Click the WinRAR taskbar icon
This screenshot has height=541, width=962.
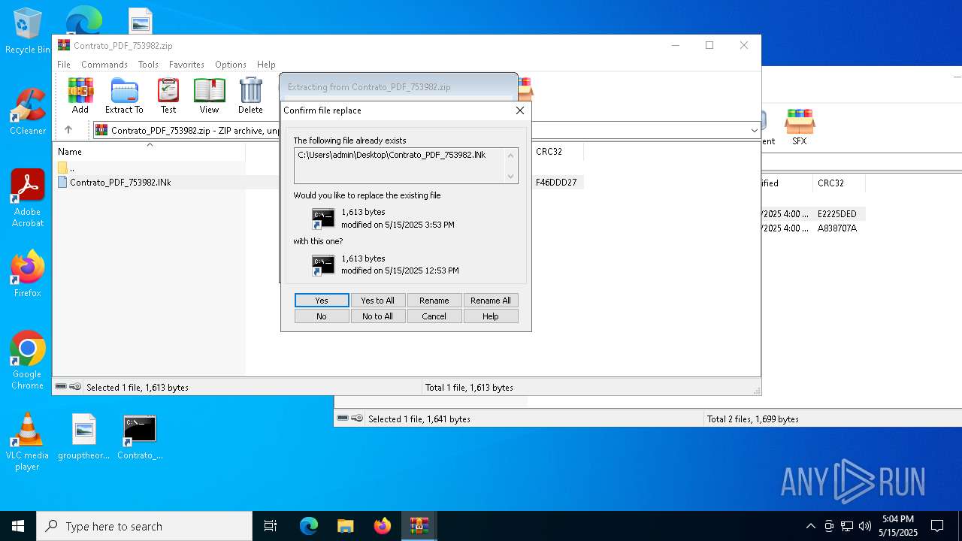click(419, 526)
